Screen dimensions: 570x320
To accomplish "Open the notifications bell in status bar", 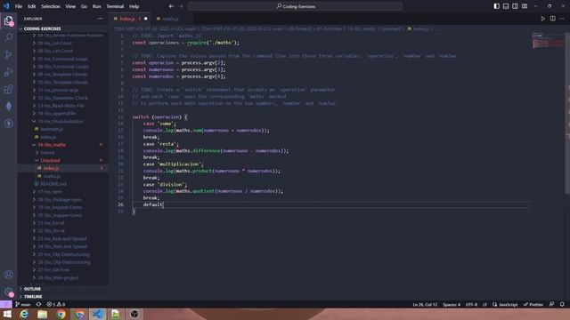I will coord(562,304).
